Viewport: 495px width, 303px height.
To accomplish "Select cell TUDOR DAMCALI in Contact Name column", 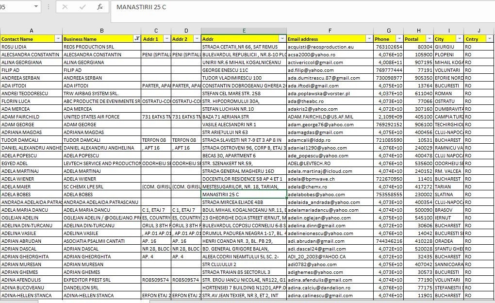I will click(x=31, y=140).
